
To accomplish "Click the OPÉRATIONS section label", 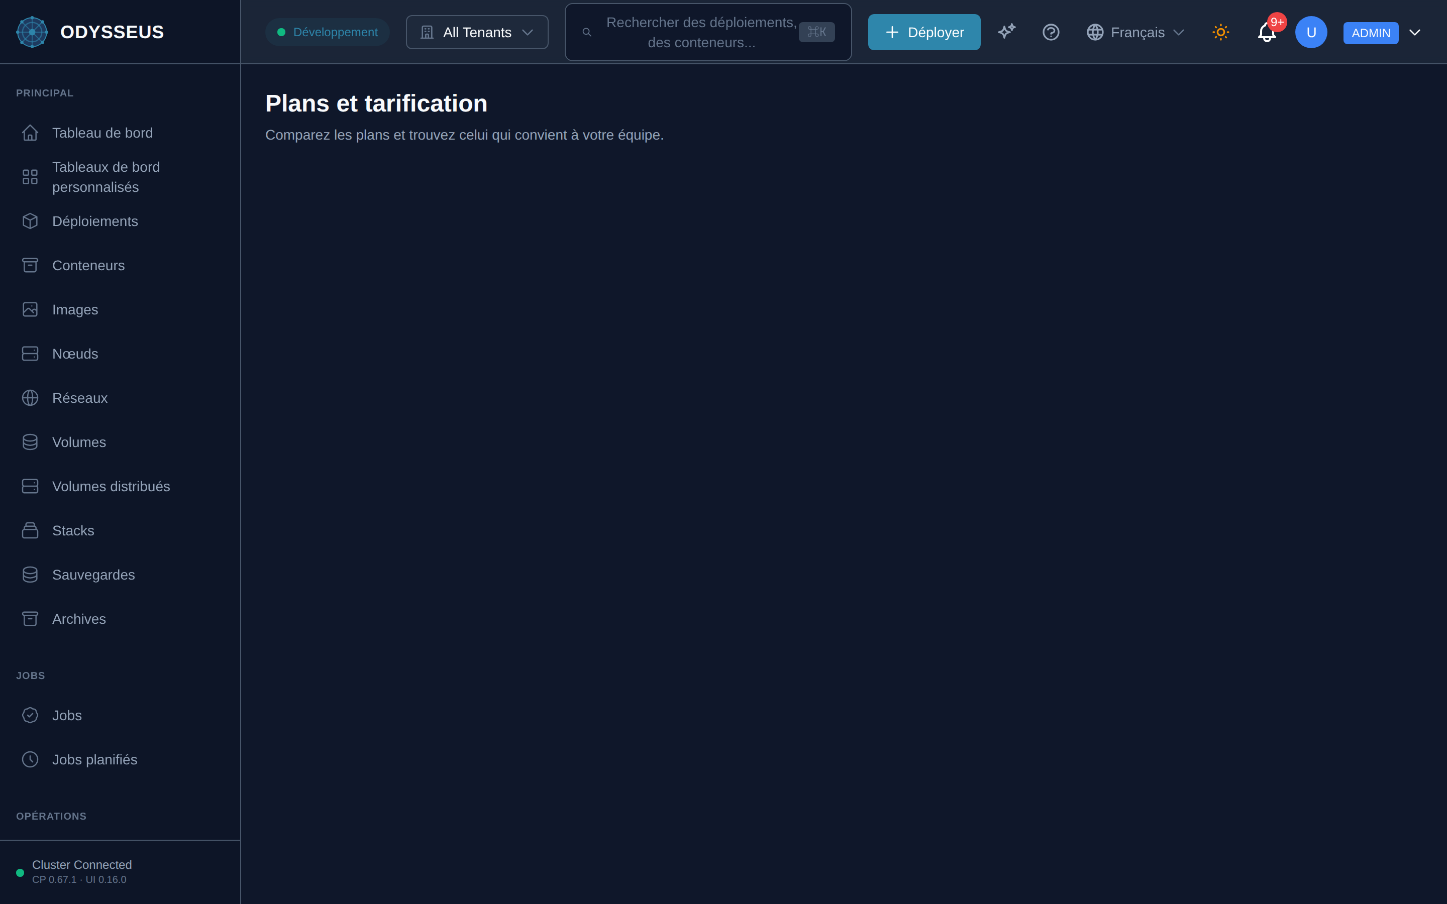I will point(51,816).
